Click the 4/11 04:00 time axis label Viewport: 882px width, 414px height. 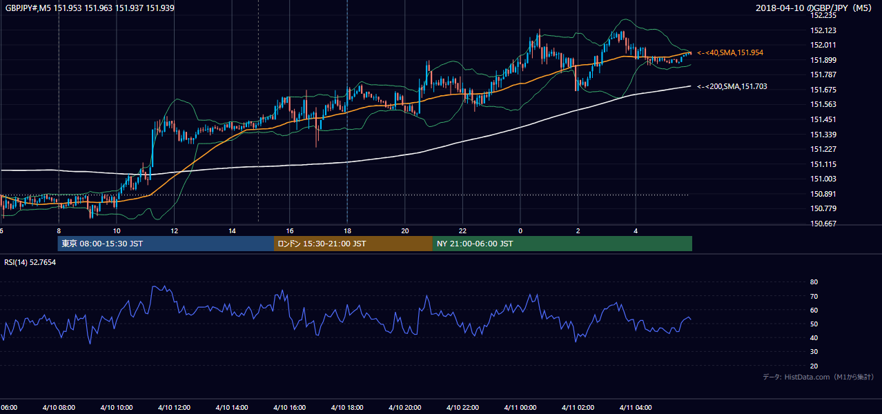[x=636, y=408]
